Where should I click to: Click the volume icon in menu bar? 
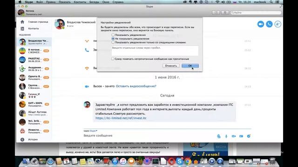coord(223,2)
